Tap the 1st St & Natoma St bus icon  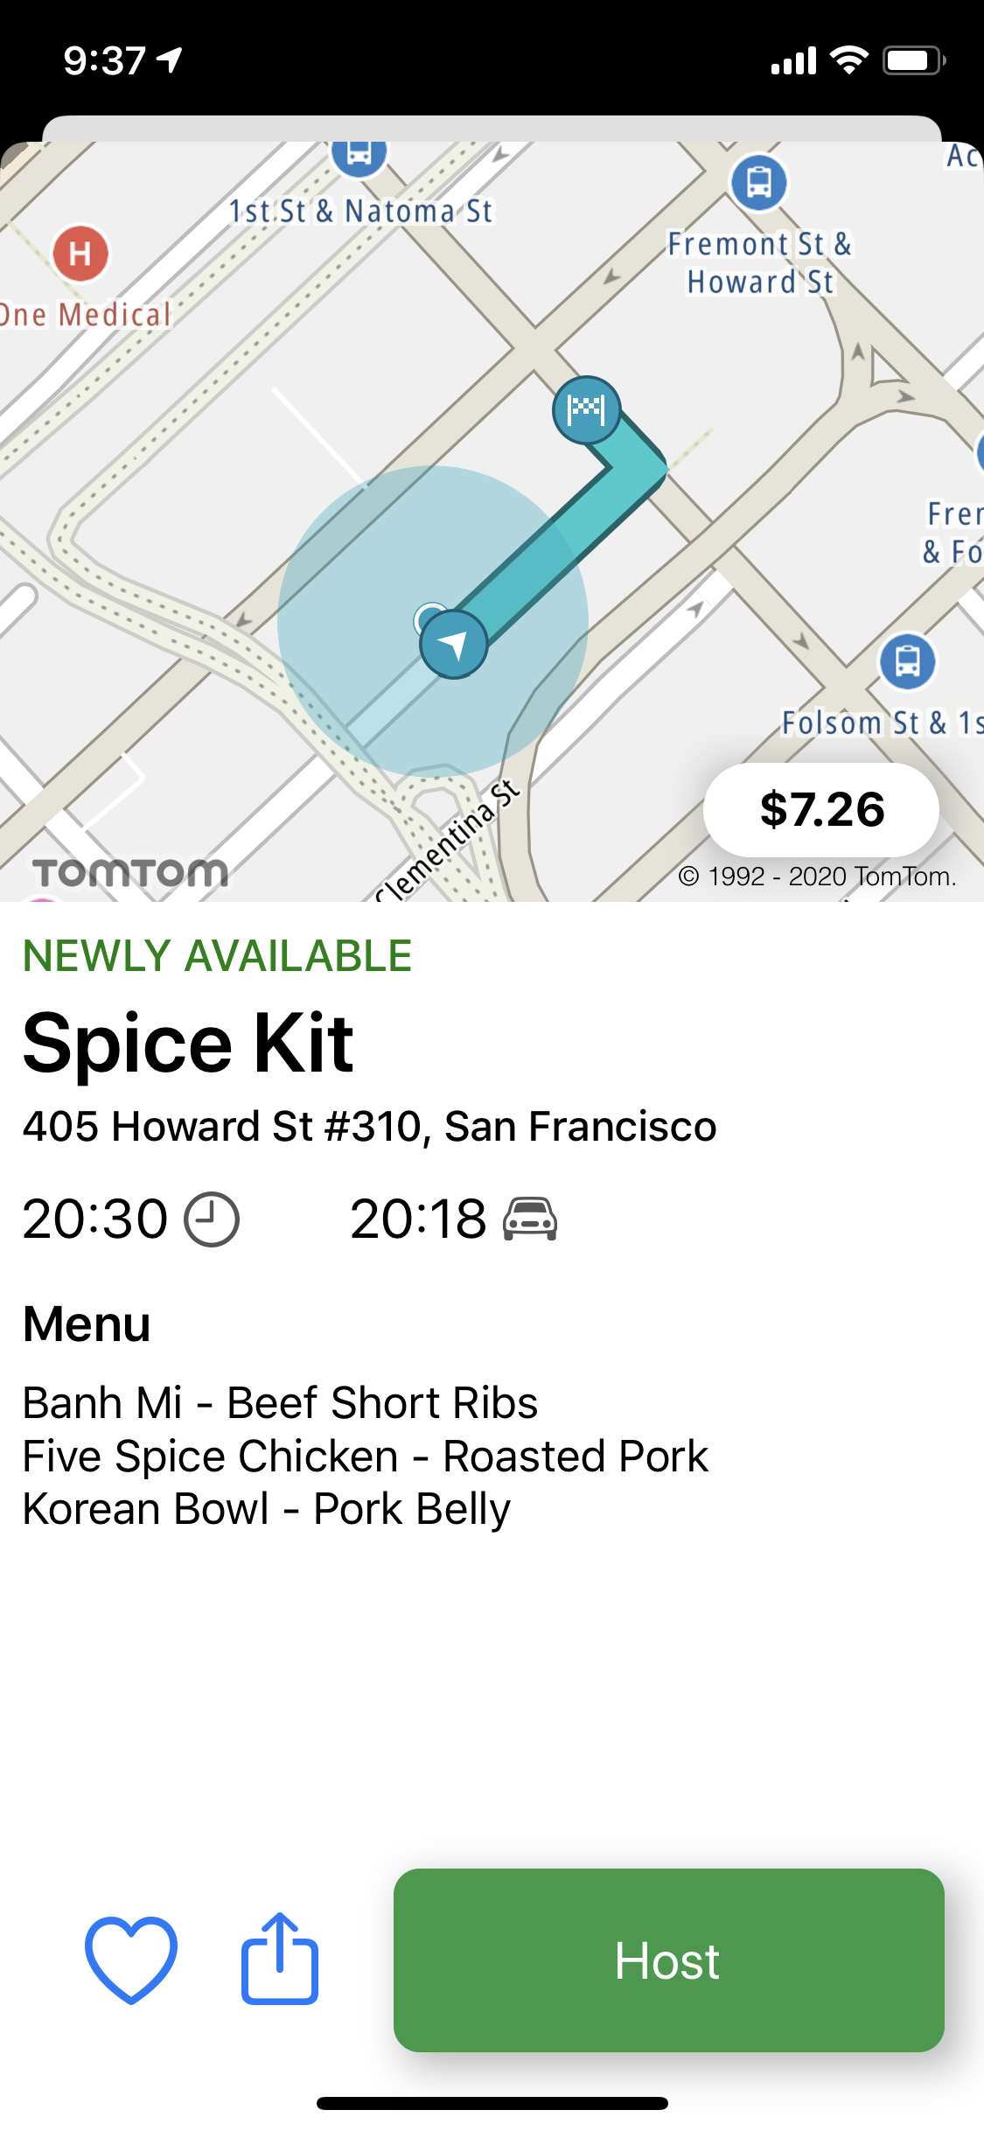pos(359,154)
